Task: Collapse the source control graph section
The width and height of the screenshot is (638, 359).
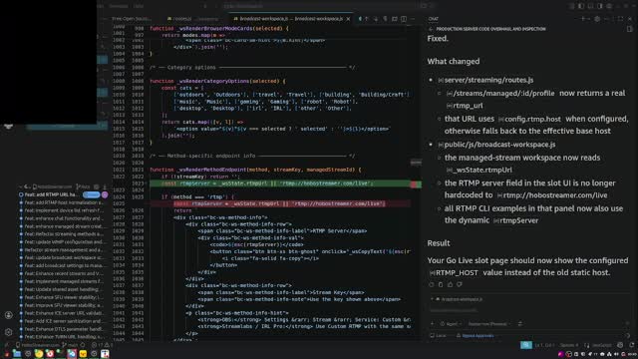Action: (21, 186)
